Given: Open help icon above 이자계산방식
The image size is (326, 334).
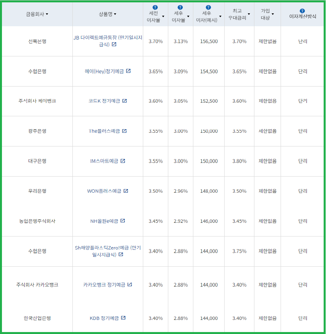Looking at the screenshot, I should pos(302,11).
